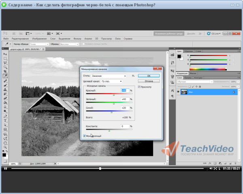This screenshot has height=194, width=243.
Task: Click OK in channel mixer dialog
Action: 149,75
